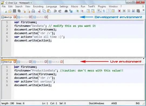The height and width of the screenshot is (106, 146).
Task: Expand the toolbar overflow chevron
Action: click(x=144, y=10)
